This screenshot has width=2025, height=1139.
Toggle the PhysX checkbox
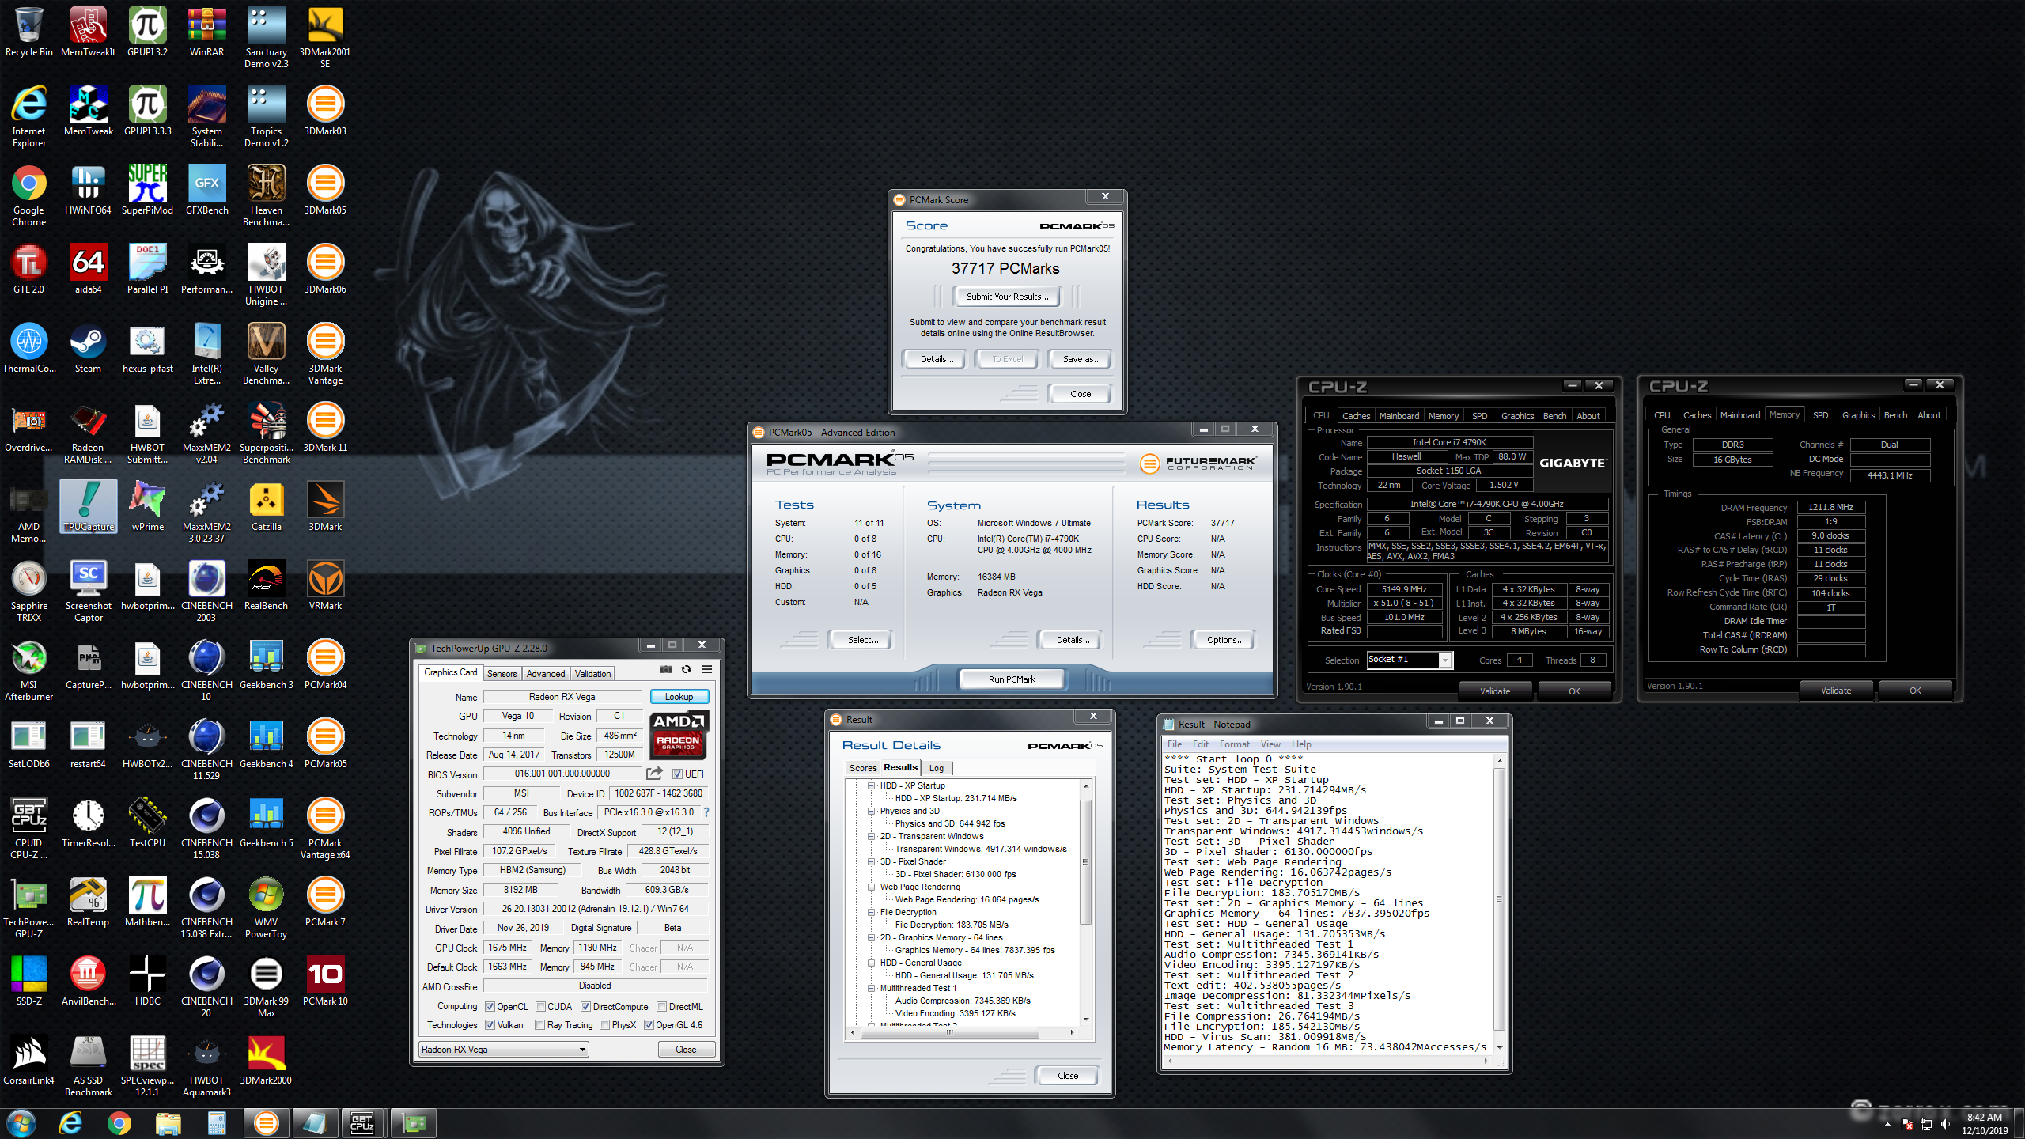604,1025
